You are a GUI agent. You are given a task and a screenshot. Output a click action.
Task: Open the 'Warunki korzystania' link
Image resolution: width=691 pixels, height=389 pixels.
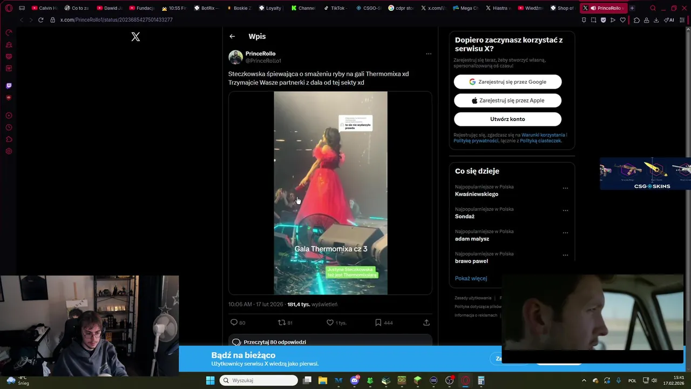[x=543, y=135]
